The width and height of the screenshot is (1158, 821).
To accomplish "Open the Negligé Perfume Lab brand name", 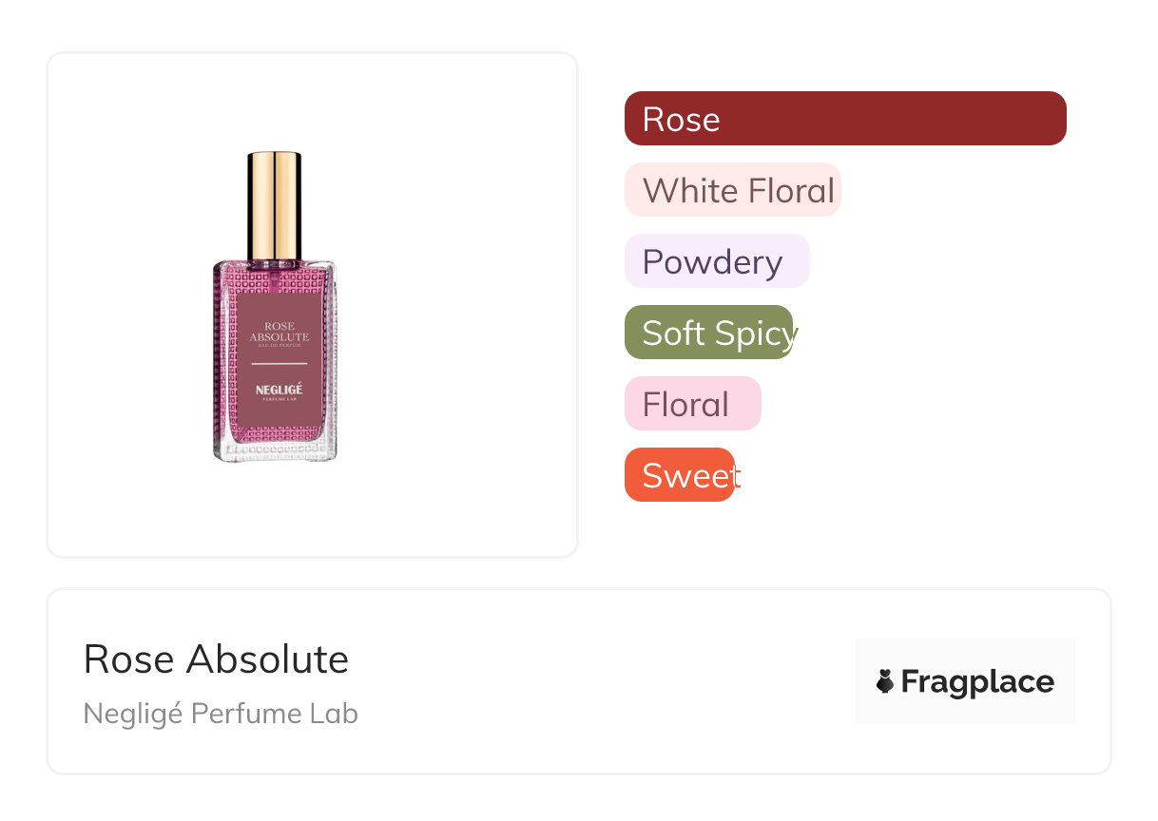I will 221,714.
